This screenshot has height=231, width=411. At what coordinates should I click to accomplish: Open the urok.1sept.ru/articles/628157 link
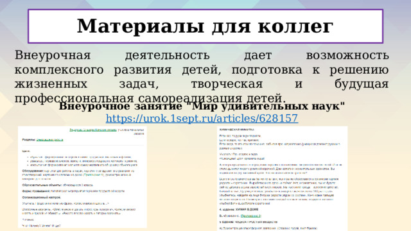202,119
